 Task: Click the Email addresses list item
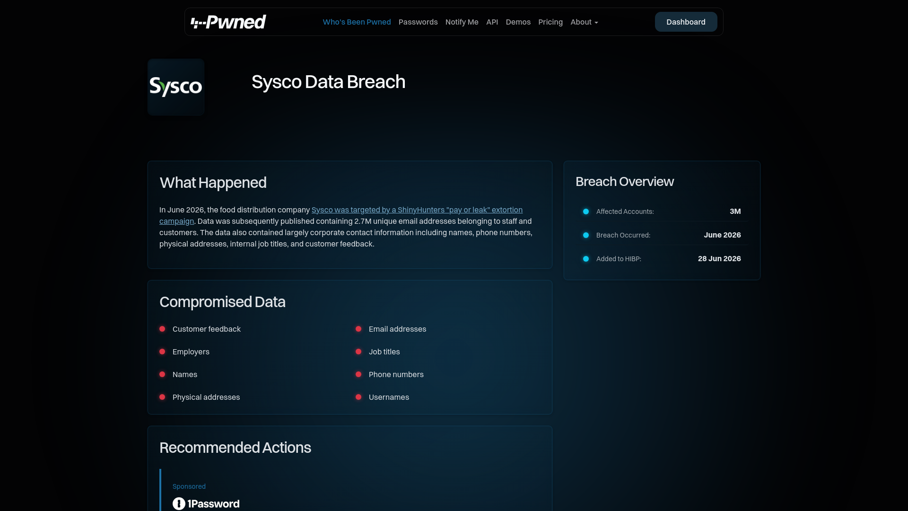(x=397, y=329)
